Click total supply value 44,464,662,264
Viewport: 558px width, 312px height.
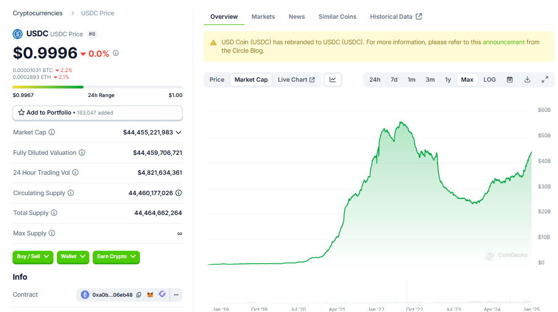pos(158,213)
